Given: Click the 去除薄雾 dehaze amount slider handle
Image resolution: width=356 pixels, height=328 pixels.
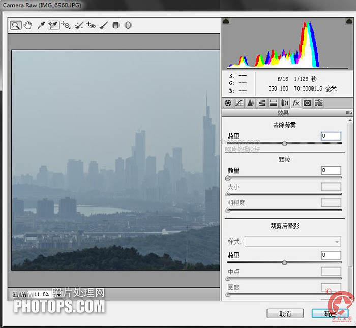Looking at the screenshot, I should tap(284, 143).
